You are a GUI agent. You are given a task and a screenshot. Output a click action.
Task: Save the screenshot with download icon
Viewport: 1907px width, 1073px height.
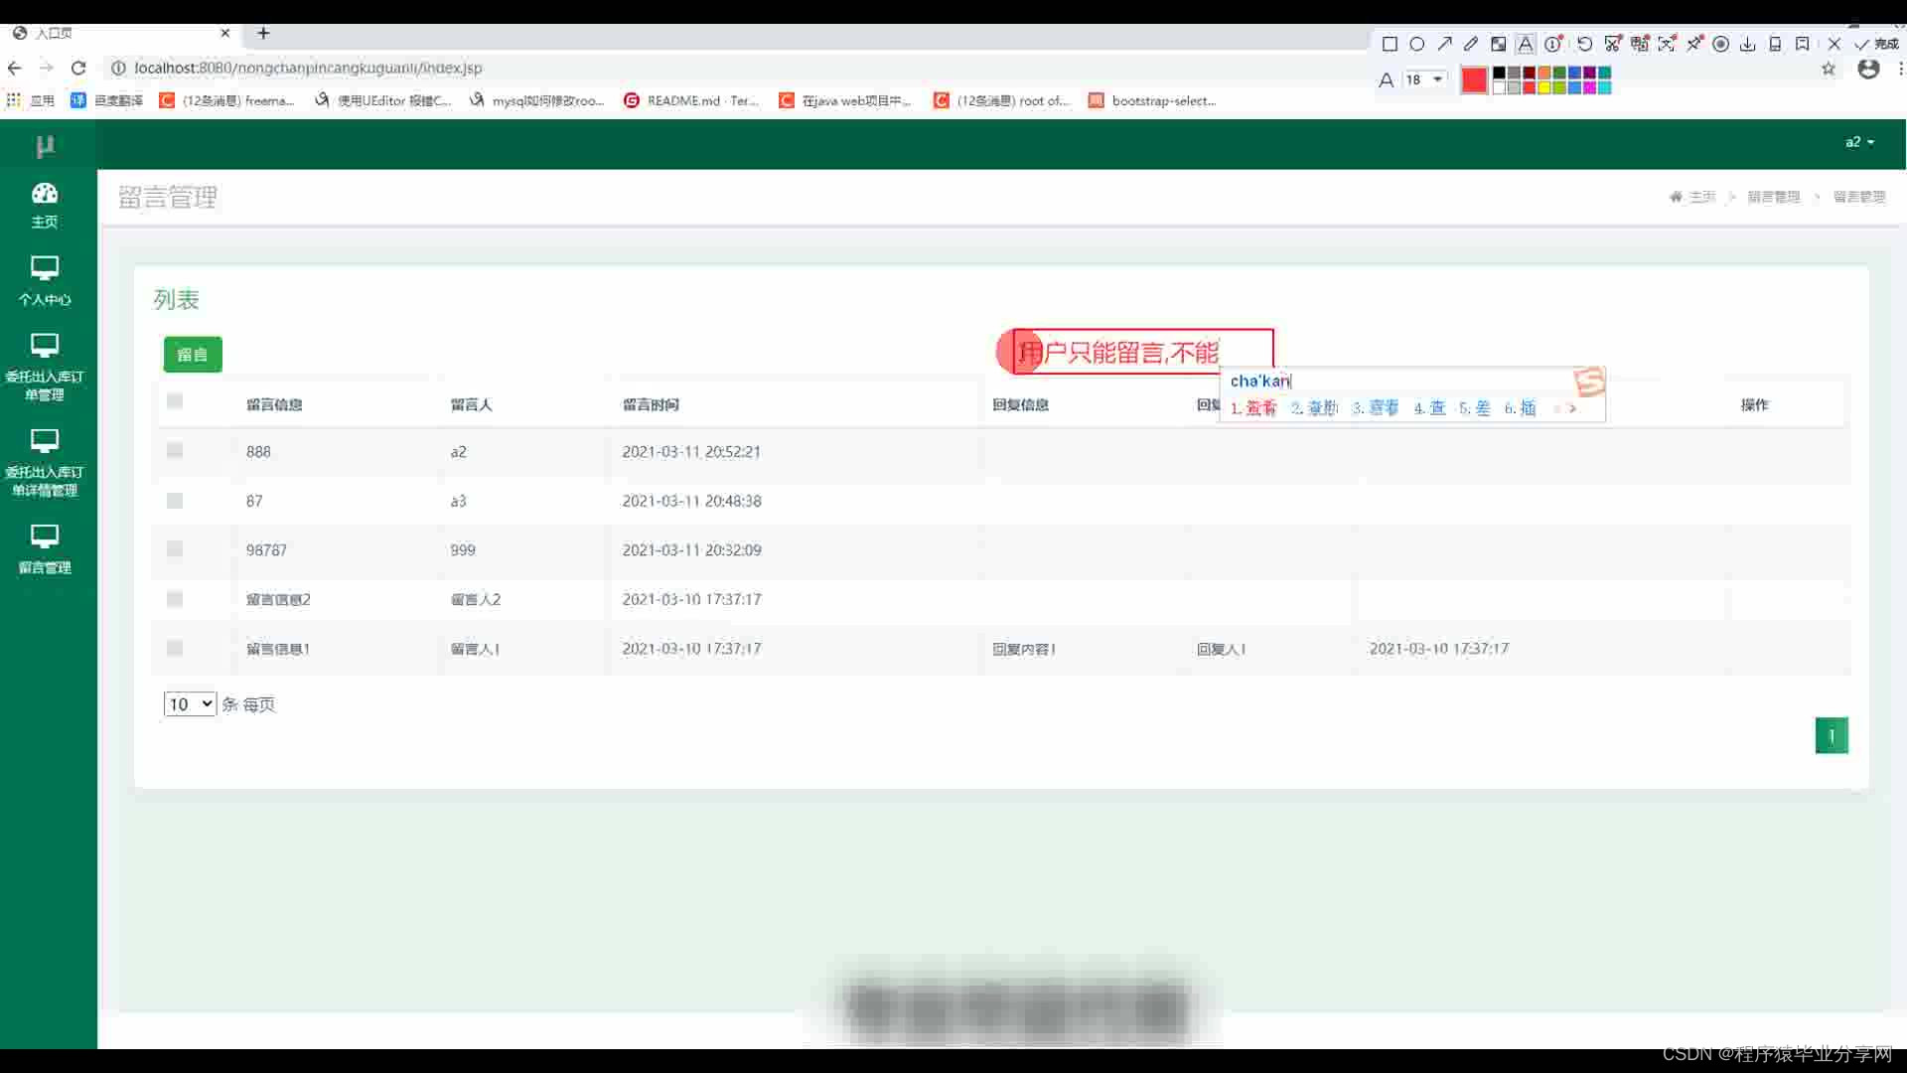pos(1747,44)
